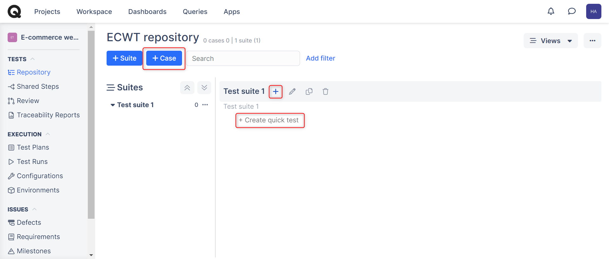Screen dimensions: 609x259
Task: Open the Dashboards menu
Action: coord(147,12)
